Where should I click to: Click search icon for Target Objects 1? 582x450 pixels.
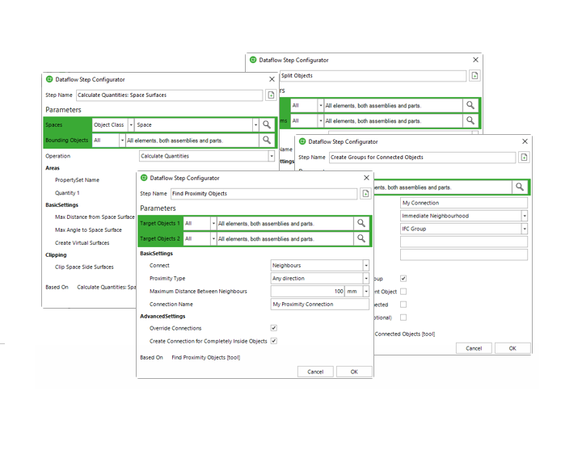click(361, 223)
